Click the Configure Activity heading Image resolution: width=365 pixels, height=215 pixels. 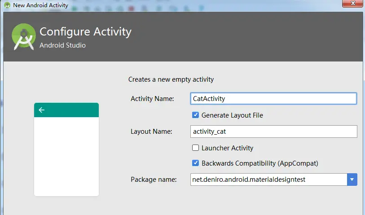coord(85,32)
